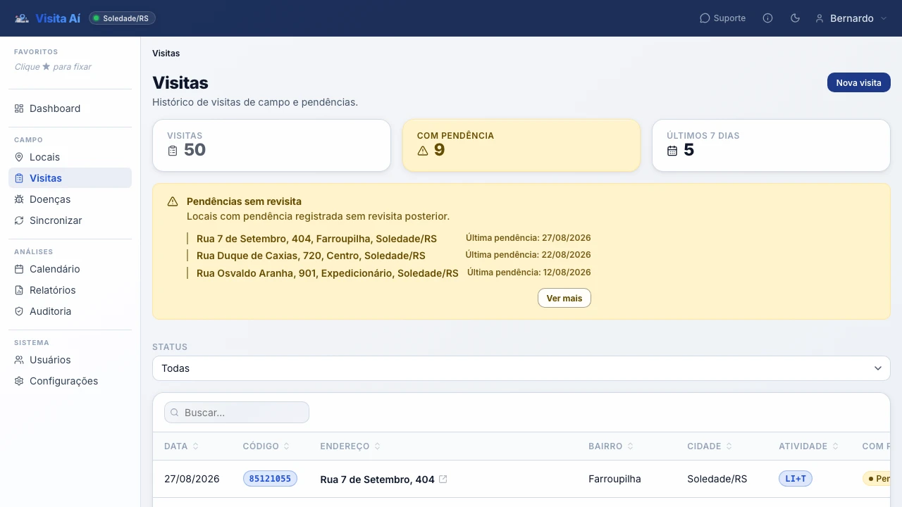Open Auditoria in sidebar
902x507 pixels.
pyautogui.click(x=70, y=311)
